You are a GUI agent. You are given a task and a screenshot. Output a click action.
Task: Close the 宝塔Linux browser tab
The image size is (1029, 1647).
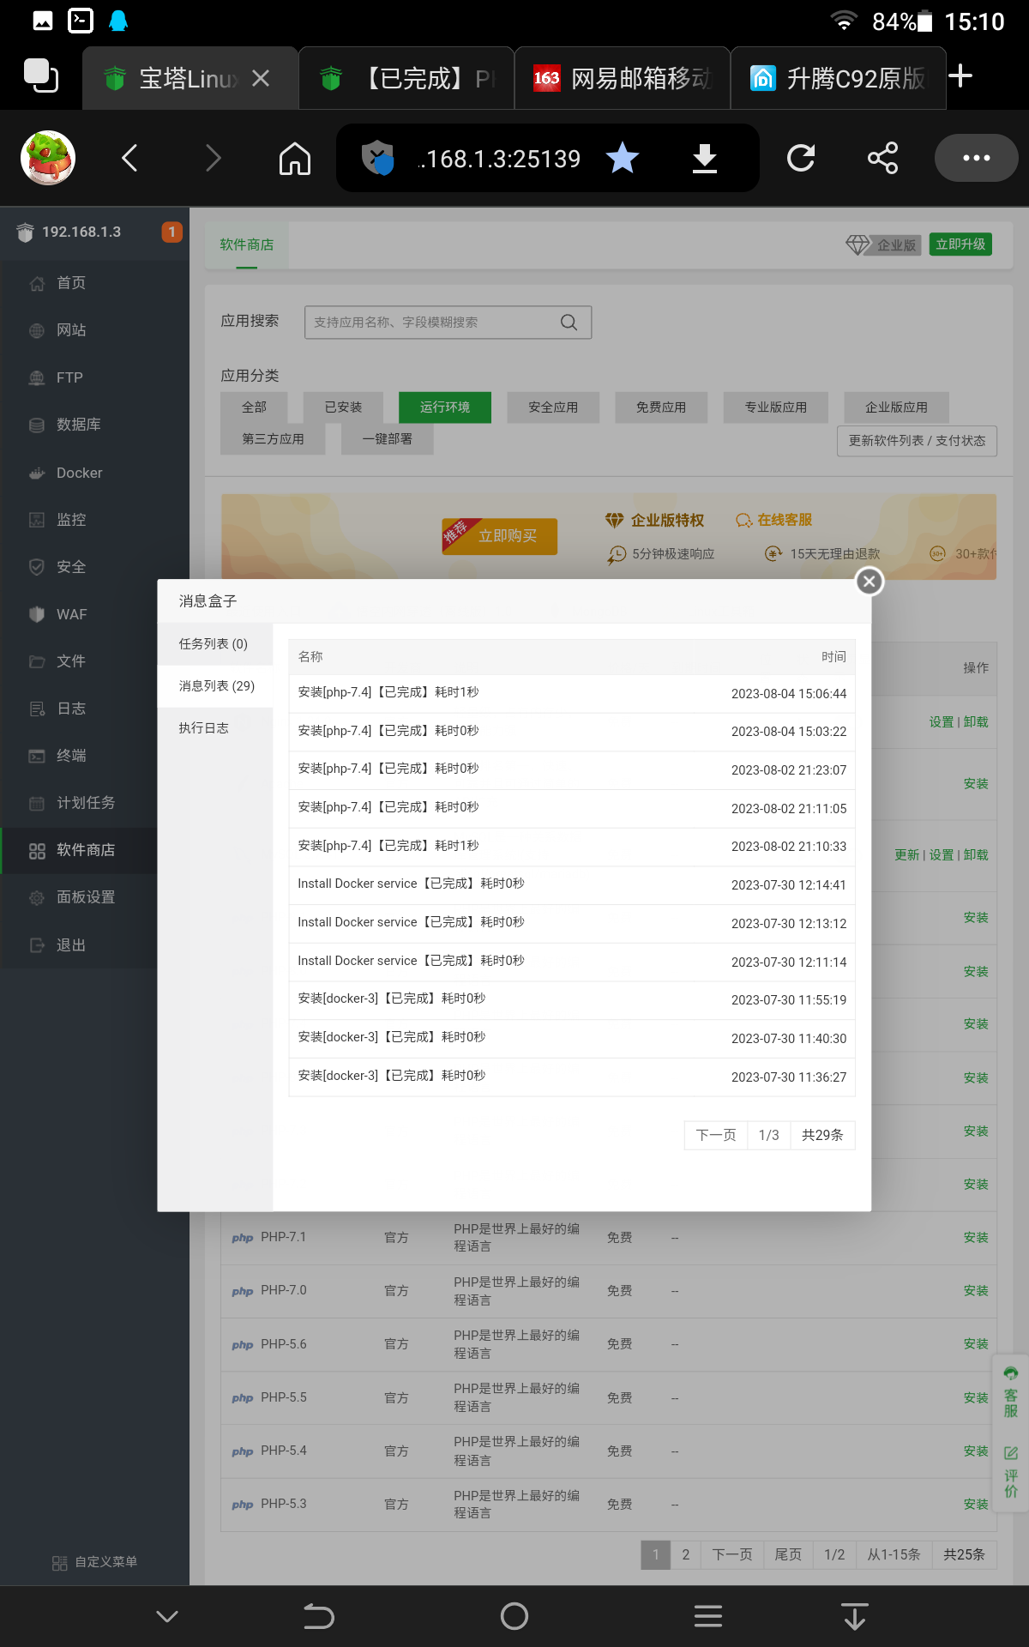click(x=262, y=79)
